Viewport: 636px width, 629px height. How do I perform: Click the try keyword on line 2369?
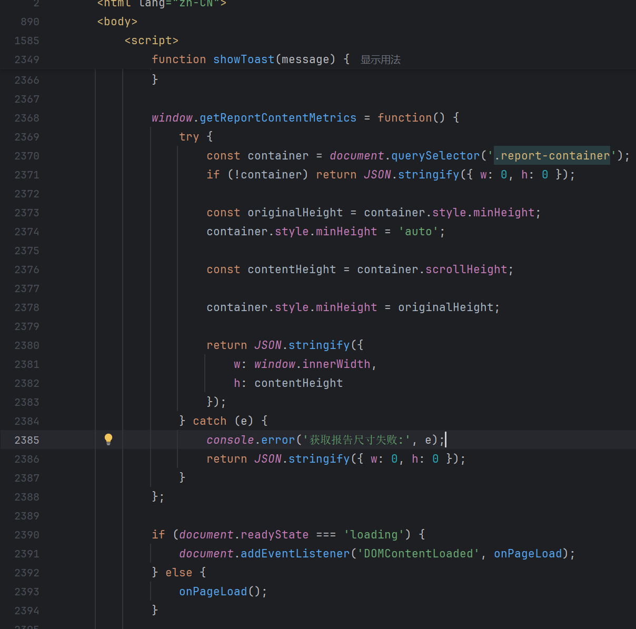click(x=189, y=137)
